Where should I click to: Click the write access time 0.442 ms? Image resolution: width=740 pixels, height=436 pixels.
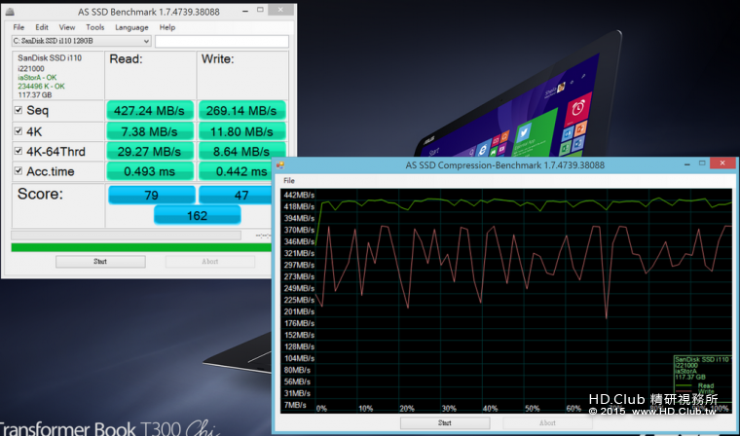[236, 171]
